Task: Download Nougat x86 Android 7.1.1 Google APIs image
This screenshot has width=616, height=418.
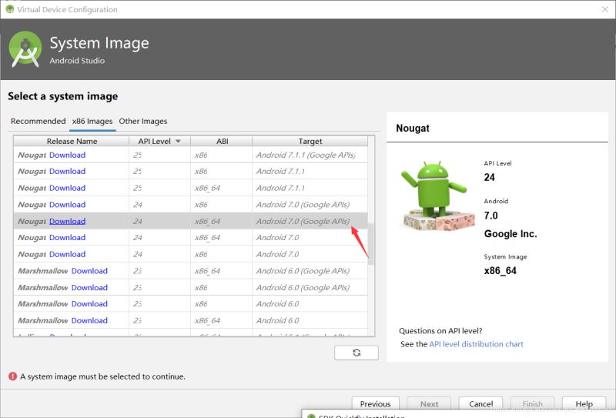Action: [x=67, y=155]
